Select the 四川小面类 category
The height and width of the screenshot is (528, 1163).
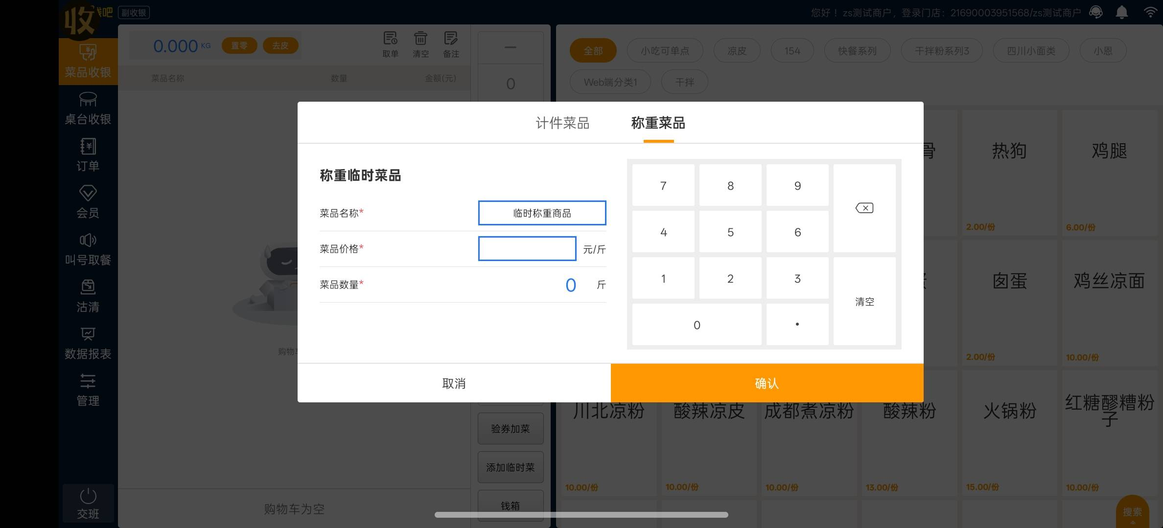click(x=1031, y=51)
